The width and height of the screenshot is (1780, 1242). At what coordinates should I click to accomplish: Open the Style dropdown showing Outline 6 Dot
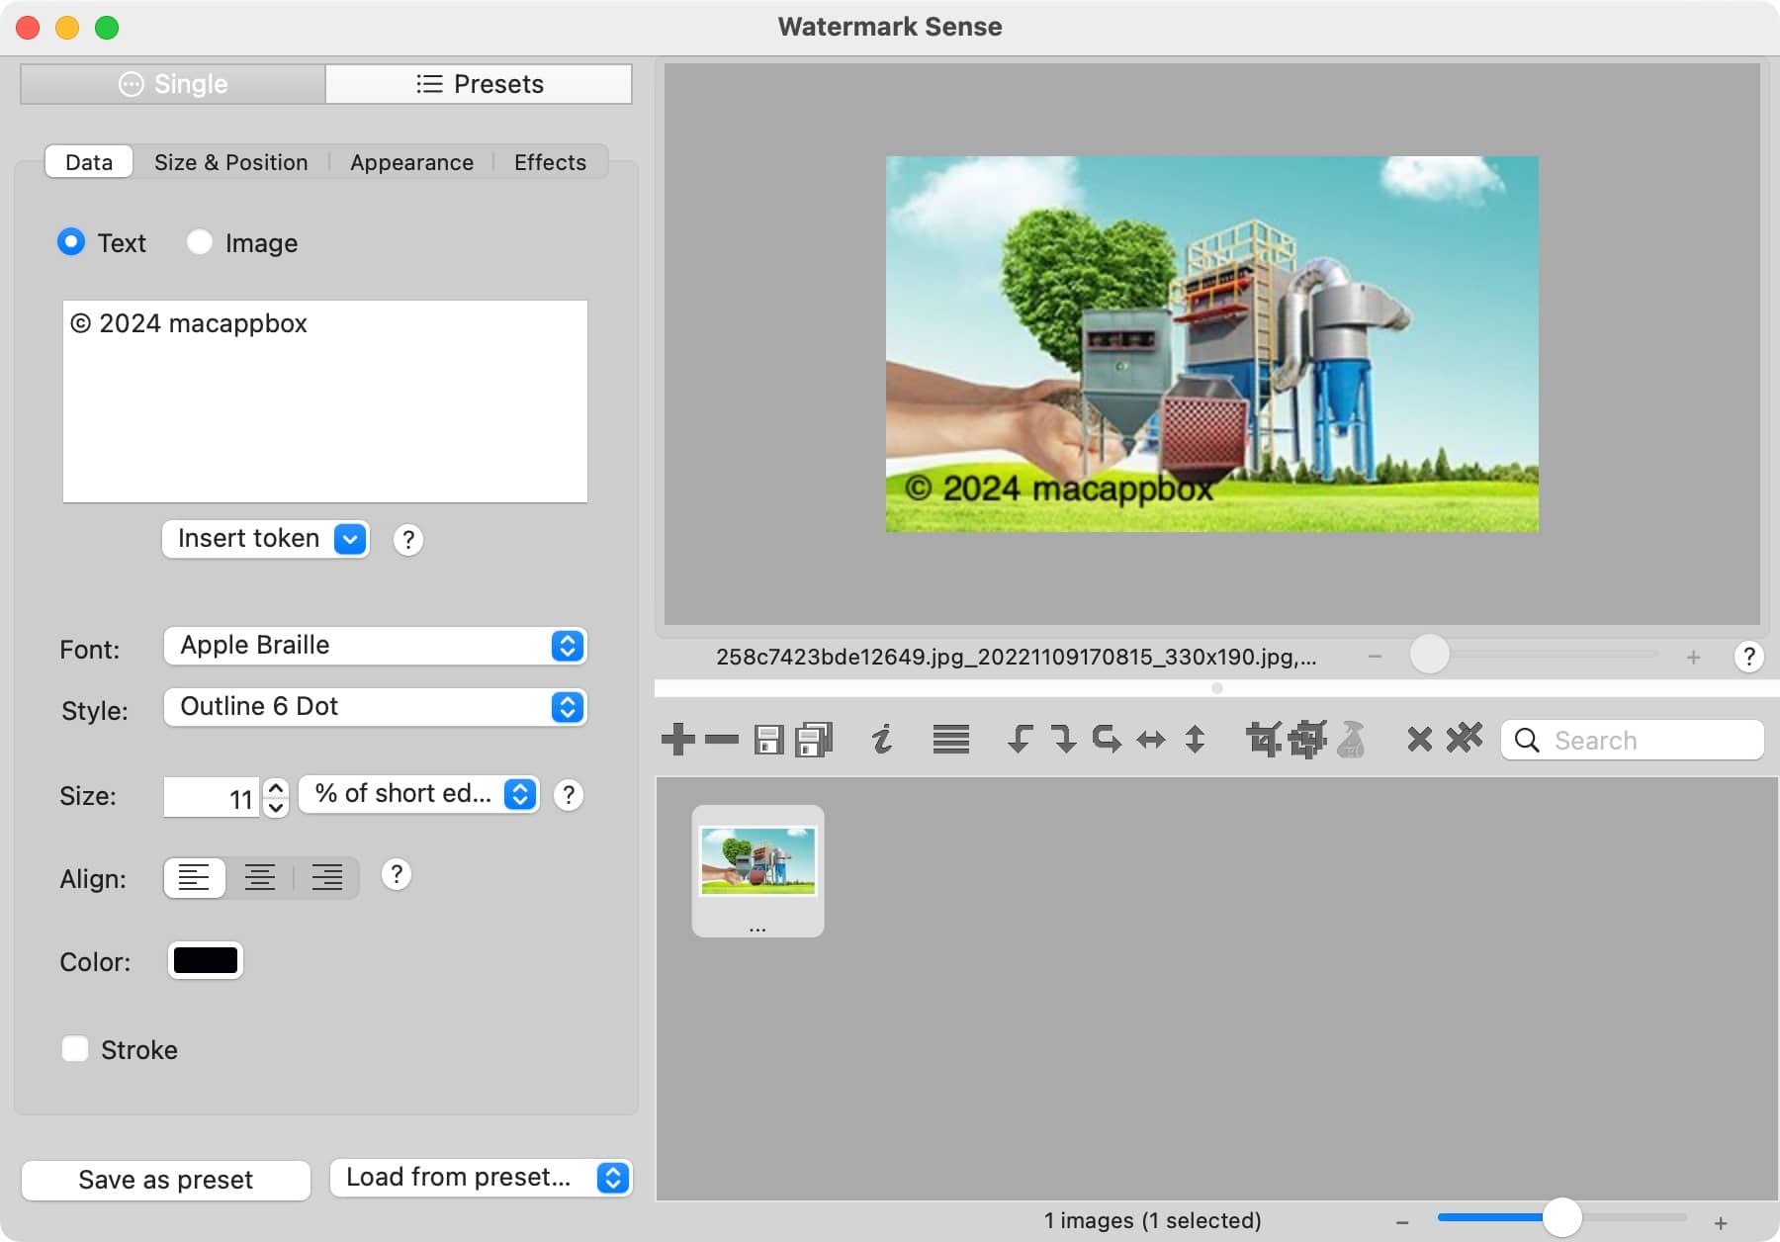[x=376, y=707]
